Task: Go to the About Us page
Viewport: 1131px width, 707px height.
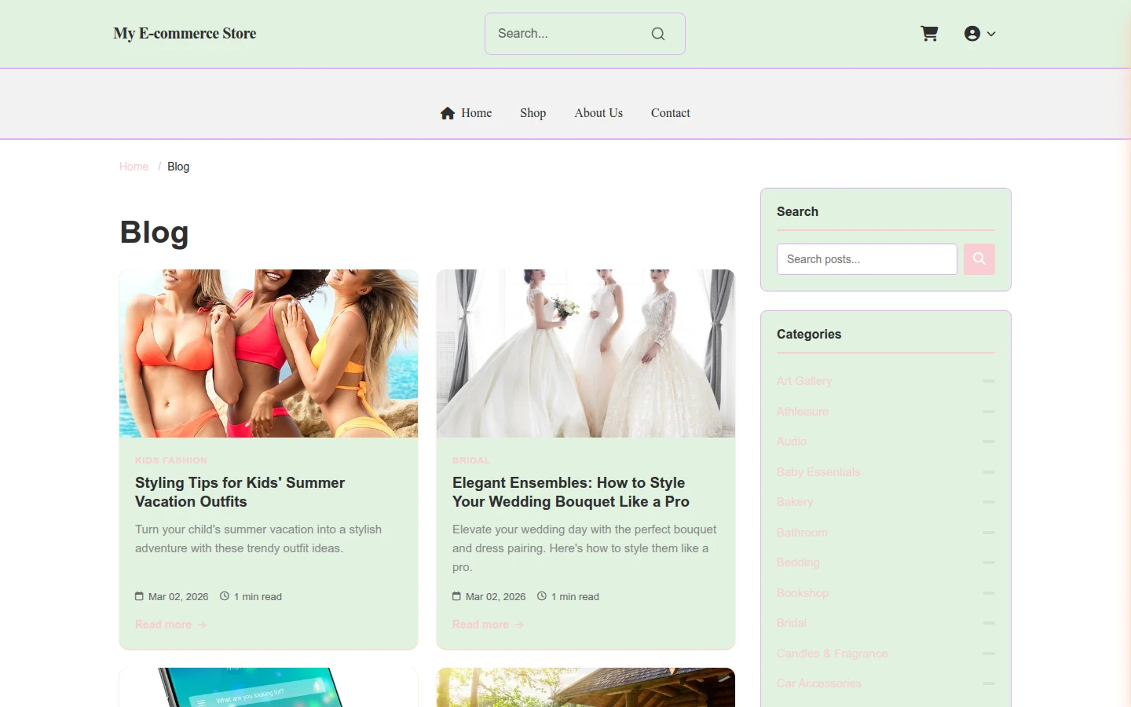Action: tap(598, 113)
